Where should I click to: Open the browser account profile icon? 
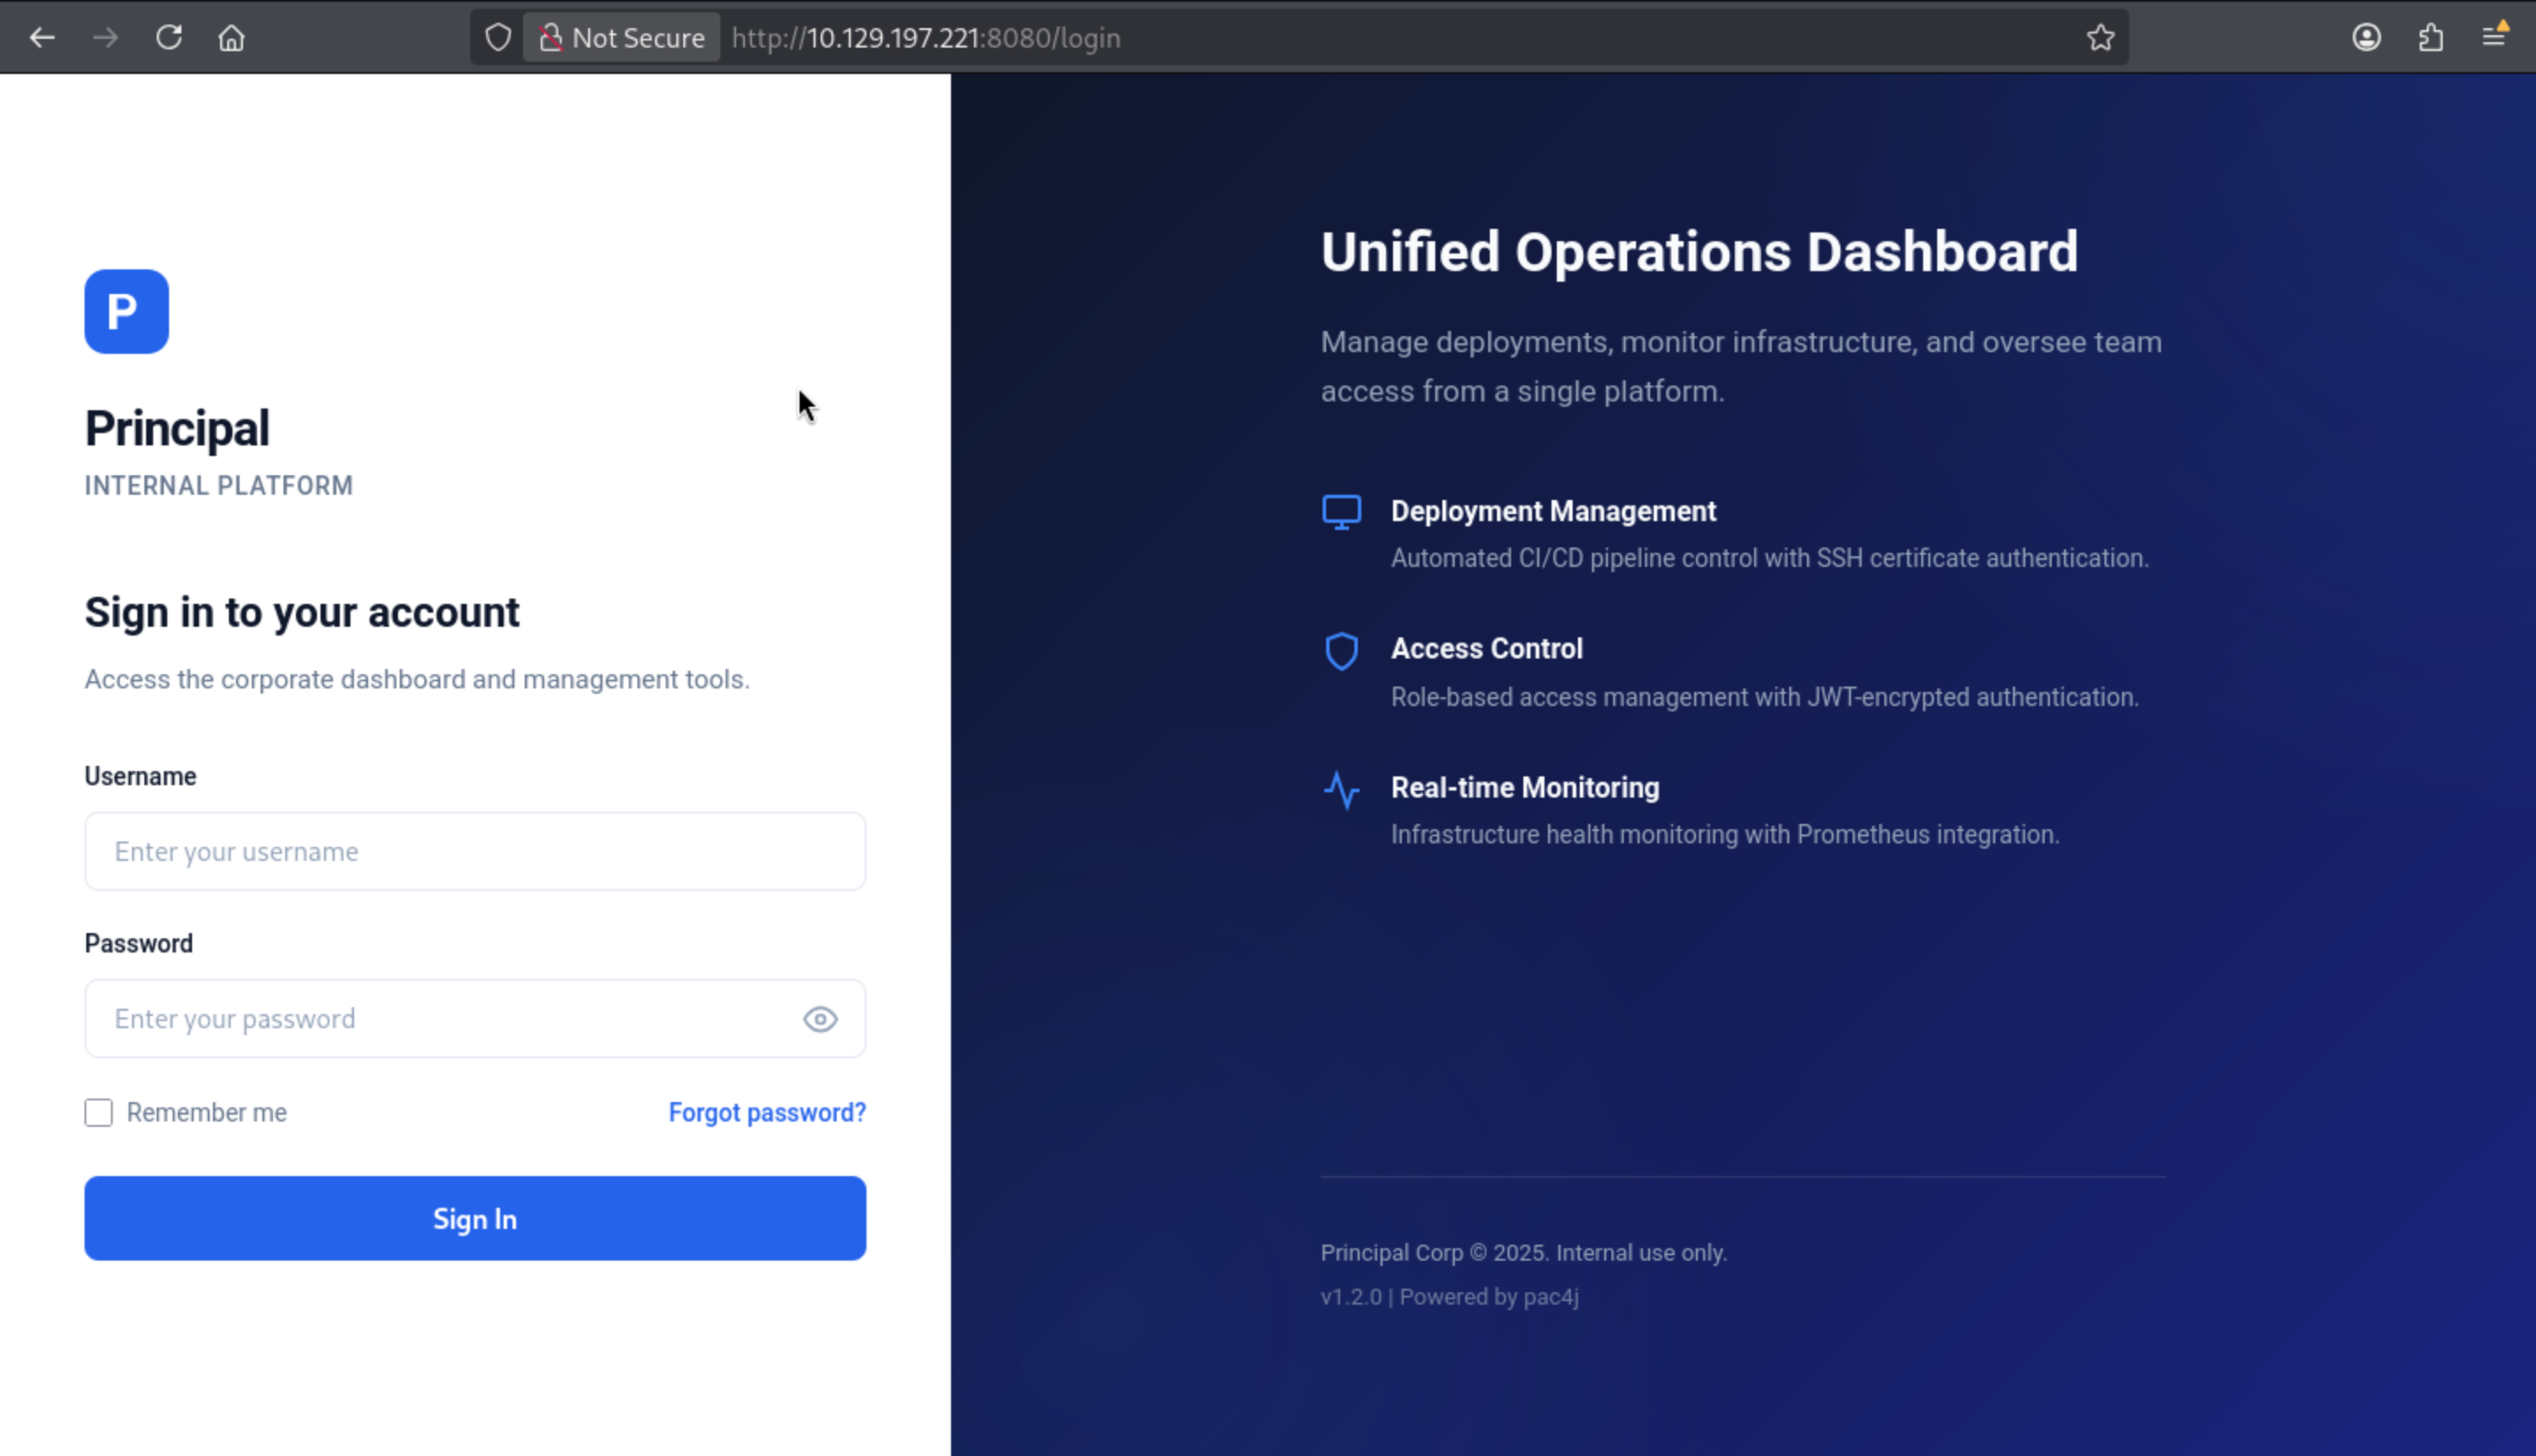coord(2366,38)
